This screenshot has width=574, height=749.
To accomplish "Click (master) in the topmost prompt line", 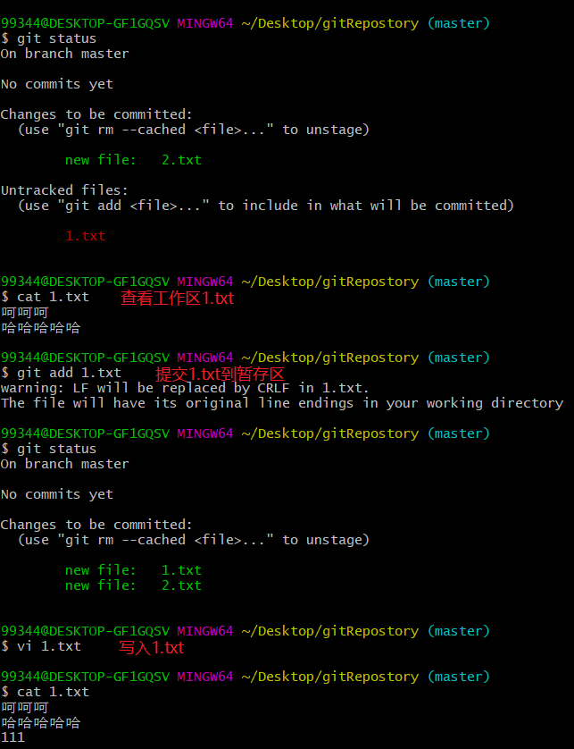I will (458, 23).
